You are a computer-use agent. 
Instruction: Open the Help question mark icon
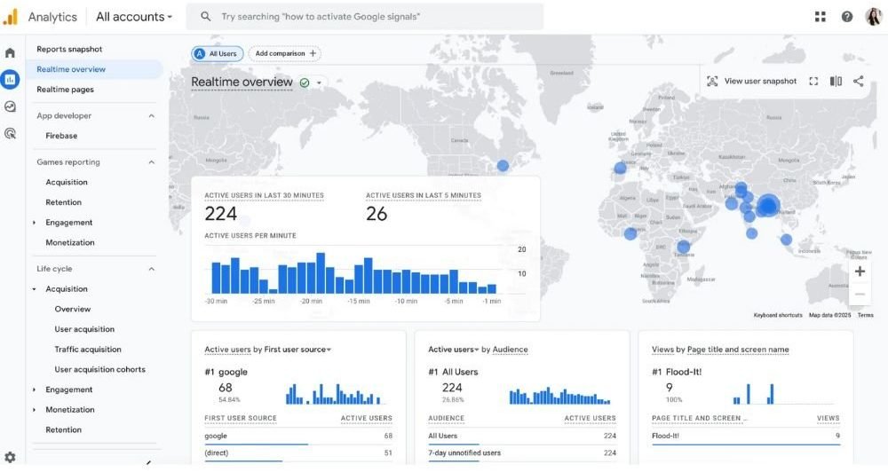[x=846, y=17]
